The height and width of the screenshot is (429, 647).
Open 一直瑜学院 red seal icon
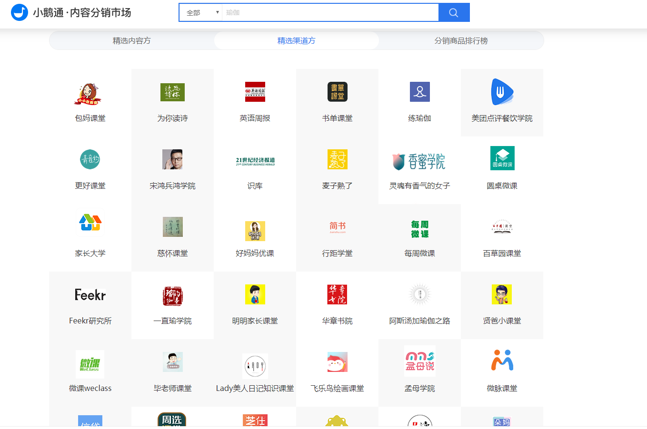172,295
